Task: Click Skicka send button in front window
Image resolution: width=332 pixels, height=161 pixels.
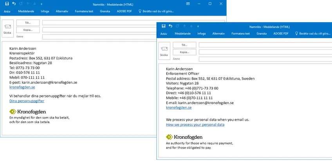Action: coord(164,51)
